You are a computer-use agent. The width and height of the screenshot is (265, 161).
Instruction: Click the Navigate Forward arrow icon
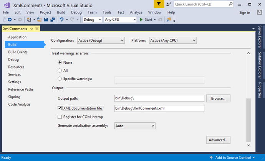point(20,20)
